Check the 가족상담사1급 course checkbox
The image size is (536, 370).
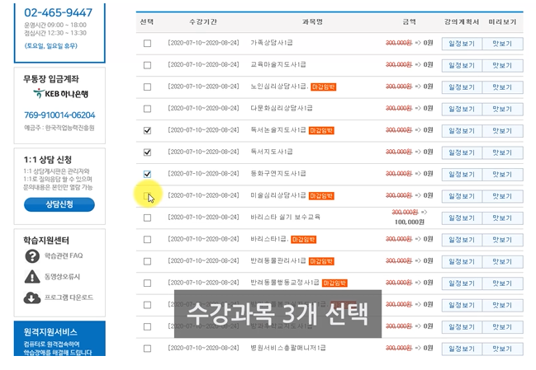(x=147, y=44)
